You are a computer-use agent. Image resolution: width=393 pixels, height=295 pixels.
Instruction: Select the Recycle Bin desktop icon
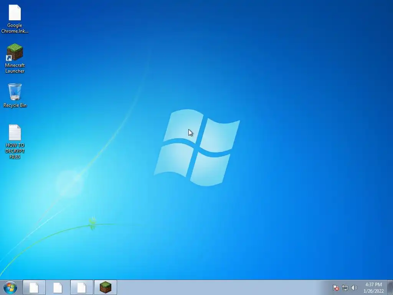[15, 96]
